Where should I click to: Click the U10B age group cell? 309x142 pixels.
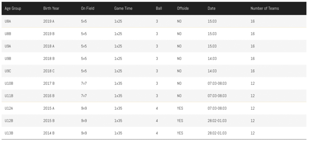click(9, 83)
